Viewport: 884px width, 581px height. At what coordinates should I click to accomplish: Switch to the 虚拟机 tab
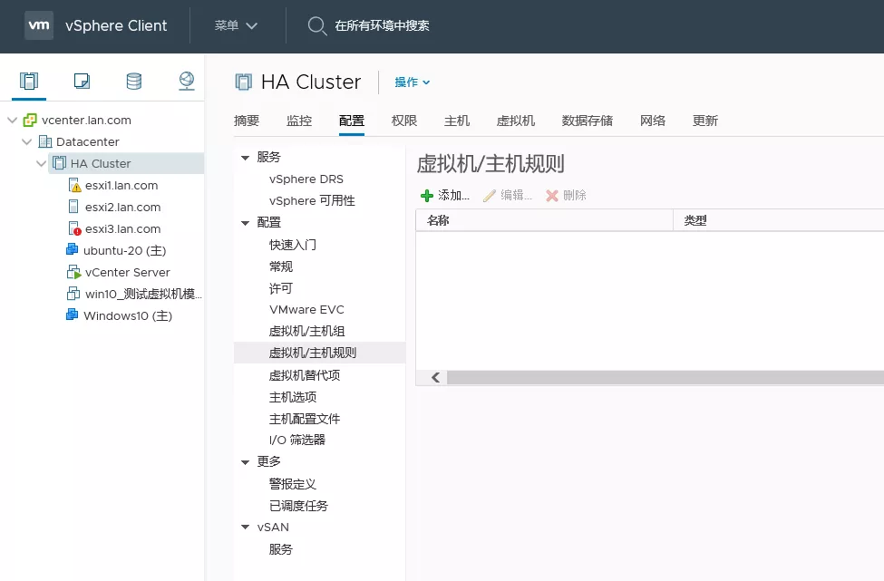(516, 121)
